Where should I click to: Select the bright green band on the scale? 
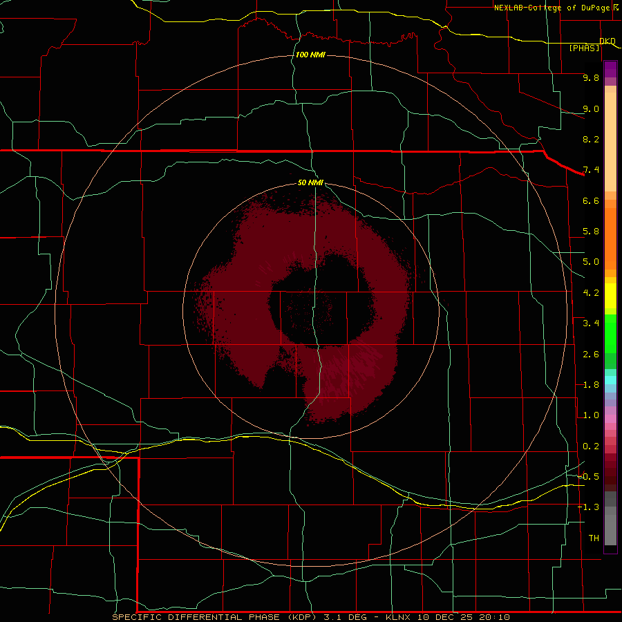point(610,333)
